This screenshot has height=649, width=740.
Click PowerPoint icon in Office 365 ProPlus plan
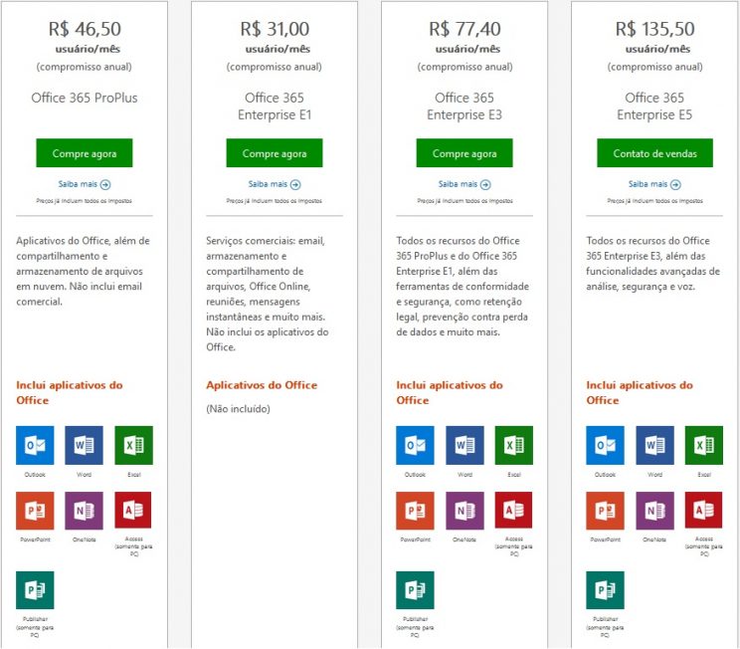[35, 510]
